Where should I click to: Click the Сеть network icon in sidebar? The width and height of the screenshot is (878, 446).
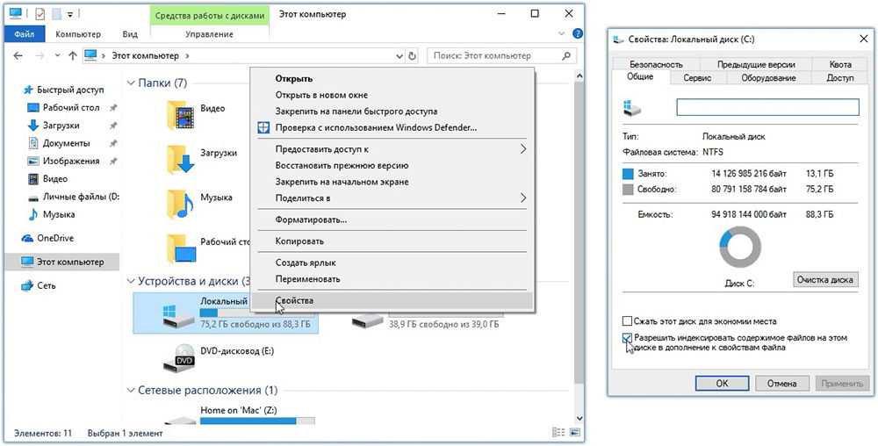27,286
